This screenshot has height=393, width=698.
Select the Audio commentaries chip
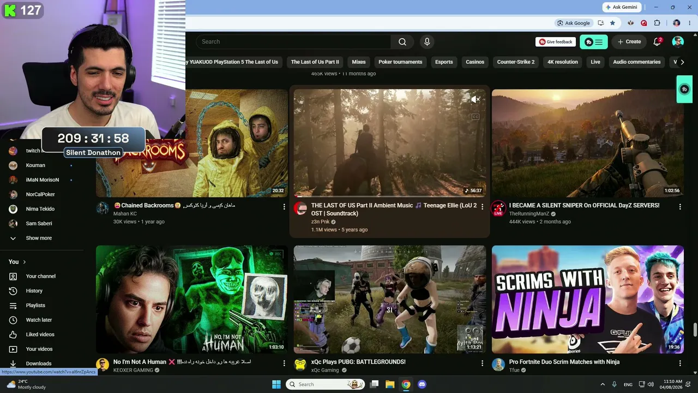tap(637, 62)
